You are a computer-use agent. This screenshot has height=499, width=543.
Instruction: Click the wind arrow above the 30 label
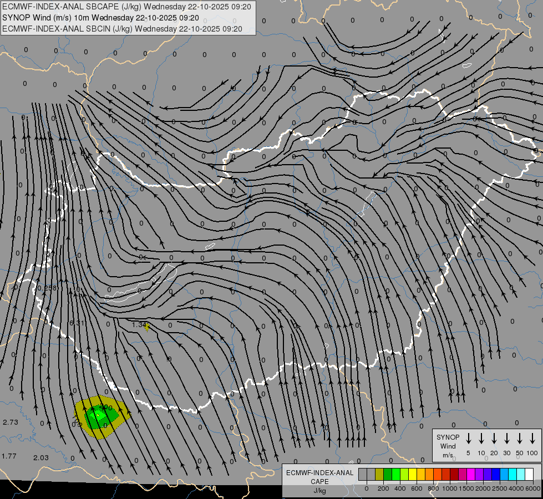point(506,438)
